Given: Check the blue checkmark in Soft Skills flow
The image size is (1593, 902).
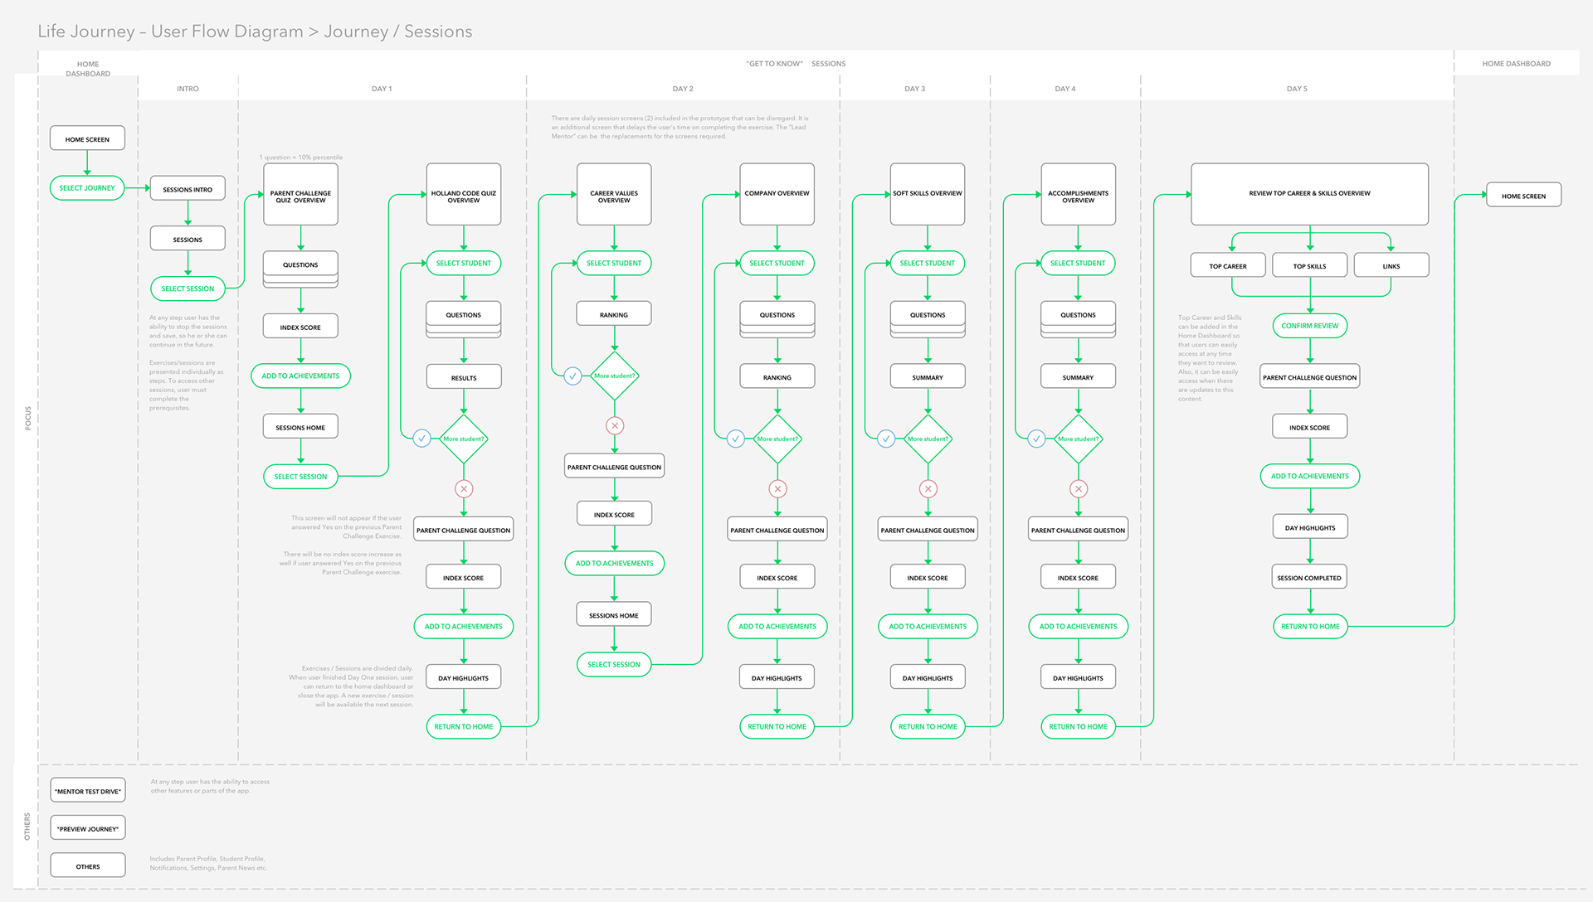Looking at the screenshot, I should coord(886,439).
